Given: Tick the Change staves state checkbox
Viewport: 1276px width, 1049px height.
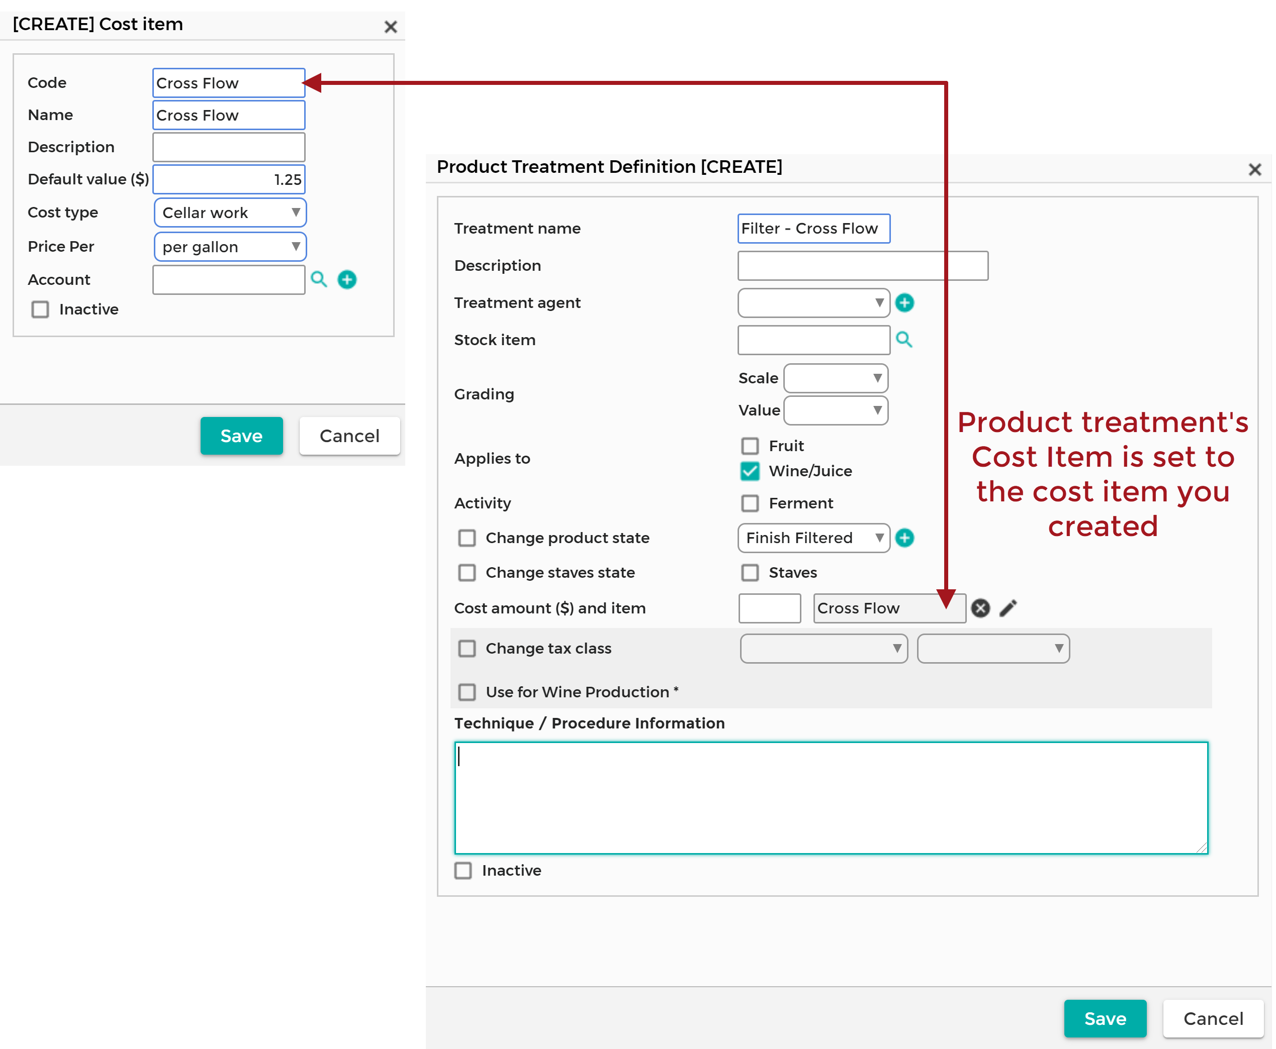Looking at the screenshot, I should pyautogui.click(x=467, y=572).
